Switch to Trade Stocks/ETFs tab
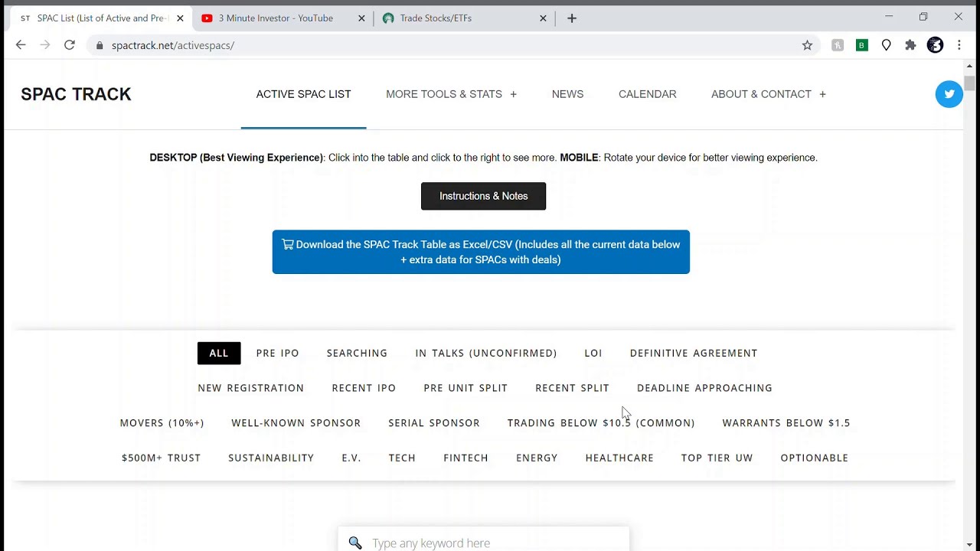Image resolution: width=980 pixels, height=551 pixels. [x=465, y=18]
